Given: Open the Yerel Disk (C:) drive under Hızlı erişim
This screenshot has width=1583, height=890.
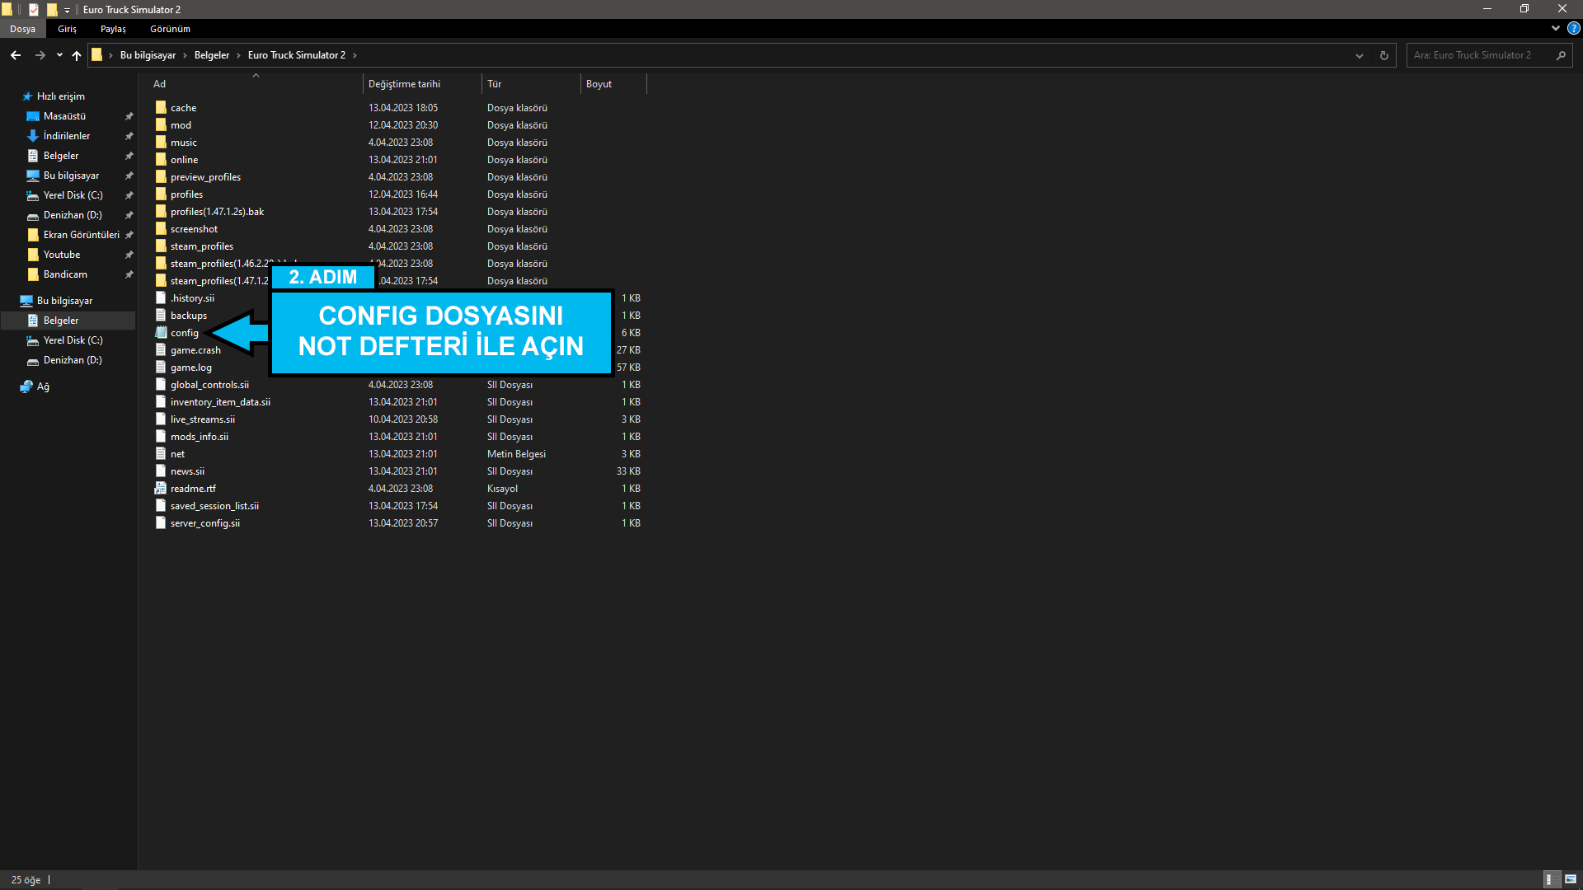Looking at the screenshot, I should 73,195.
